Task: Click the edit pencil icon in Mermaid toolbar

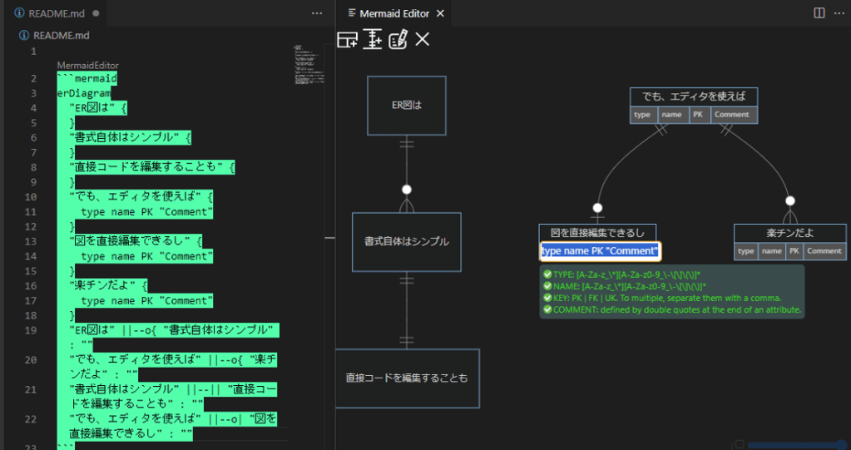Action: pyautogui.click(x=398, y=39)
